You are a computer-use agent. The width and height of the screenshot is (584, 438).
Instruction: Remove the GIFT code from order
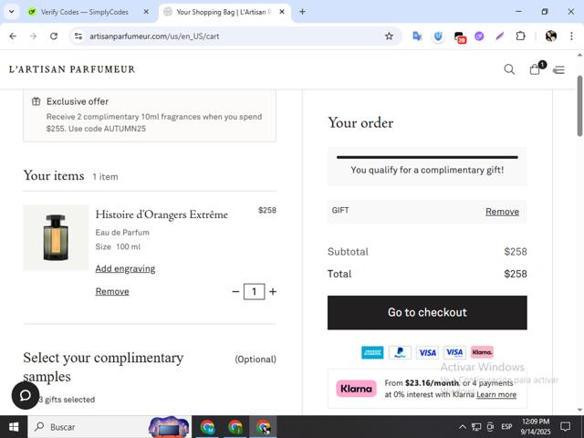tap(502, 212)
